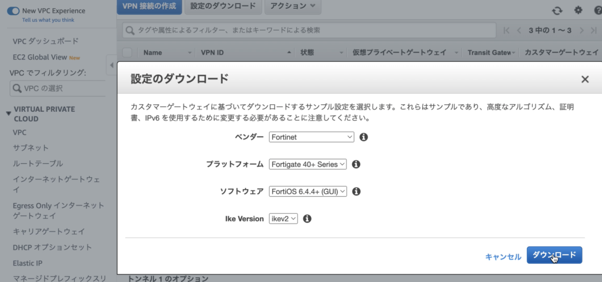602x282 pixels.
Task: Collapse the sidebar with the arrow handle
Action: point(111,65)
